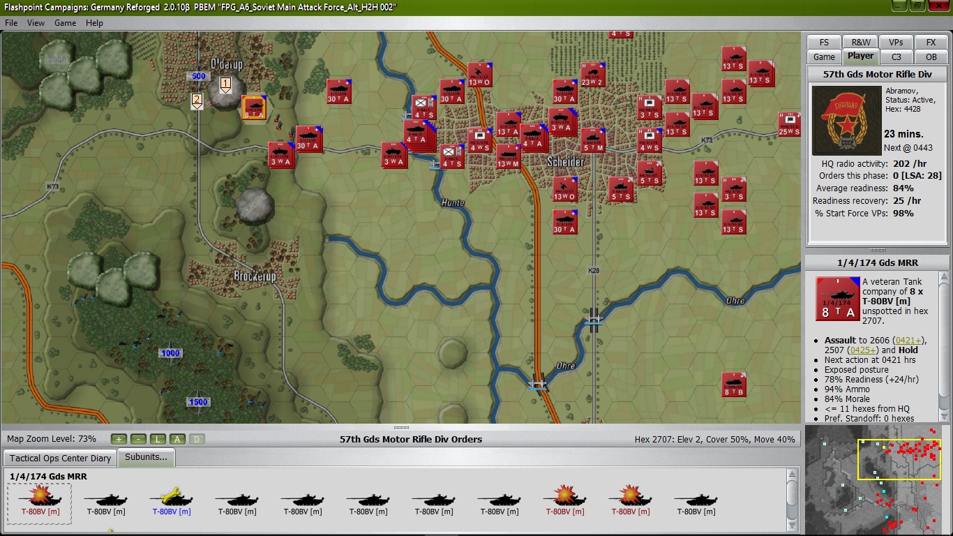Click the 1000 range marker on map
This screenshot has width=953, height=536.
point(171,353)
